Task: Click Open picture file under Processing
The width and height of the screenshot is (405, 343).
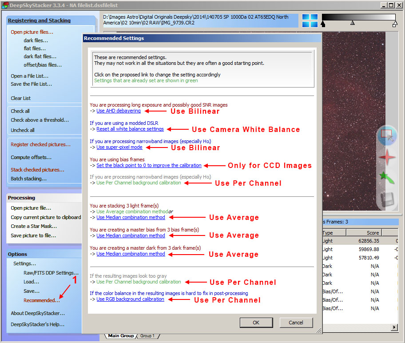Action: (x=31, y=208)
